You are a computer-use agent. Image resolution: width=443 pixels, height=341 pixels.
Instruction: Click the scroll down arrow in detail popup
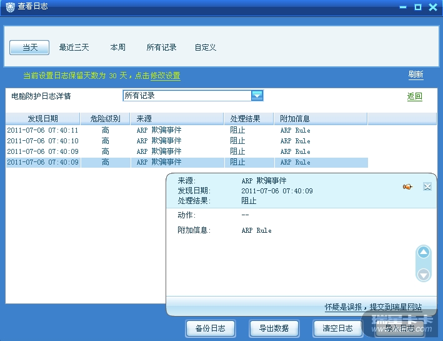tap(424, 274)
